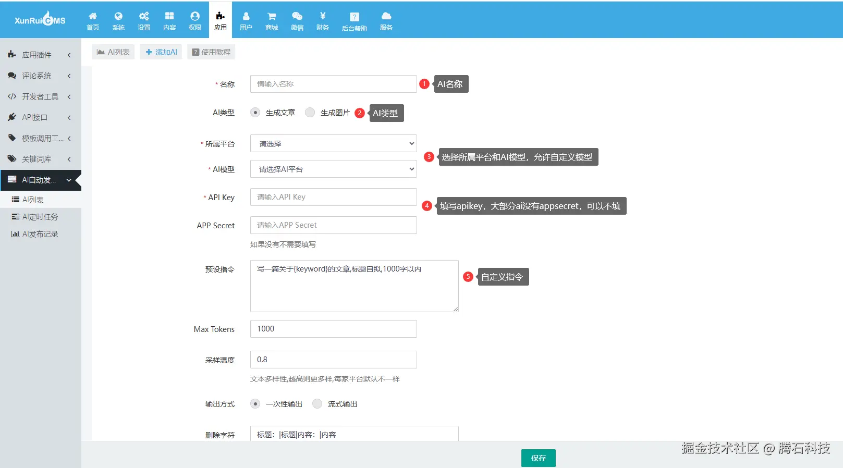
Task: Focus the 名称 input field
Action: click(x=334, y=84)
